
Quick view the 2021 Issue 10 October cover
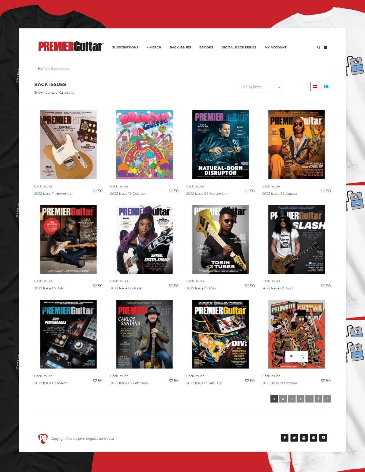[302, 356]
